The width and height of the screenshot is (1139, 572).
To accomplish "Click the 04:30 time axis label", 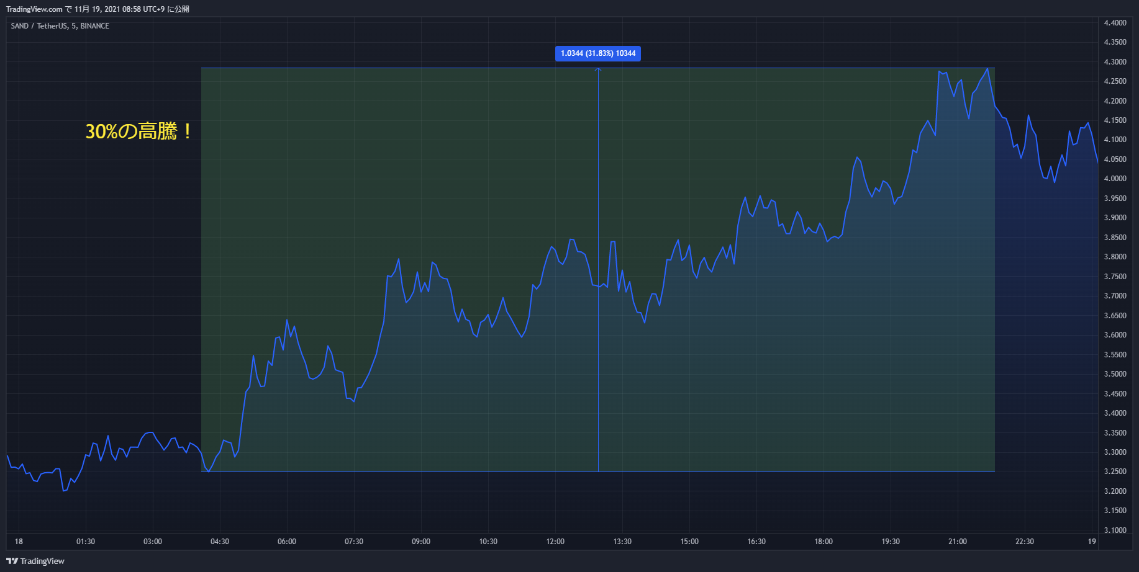I will pyautogui.click(x=220, y=542).
